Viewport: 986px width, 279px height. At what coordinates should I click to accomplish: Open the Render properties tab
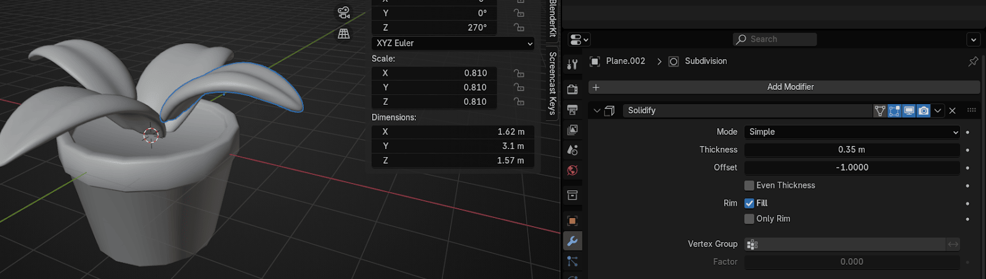pos(572,89)
